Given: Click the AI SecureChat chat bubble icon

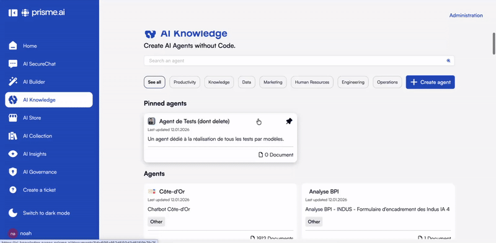Looking at the screenshot, I should pyautogui.click(x=13, y=64).
